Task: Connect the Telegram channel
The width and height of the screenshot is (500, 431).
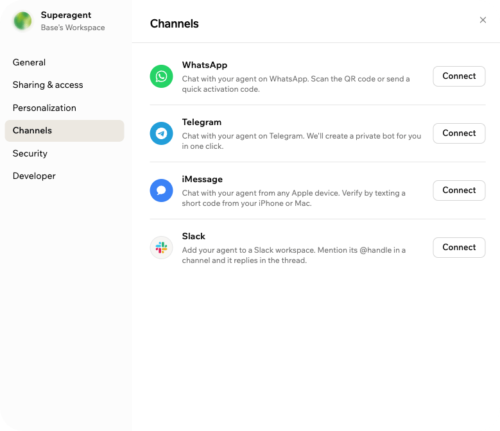Action: [x=459, y=133]
